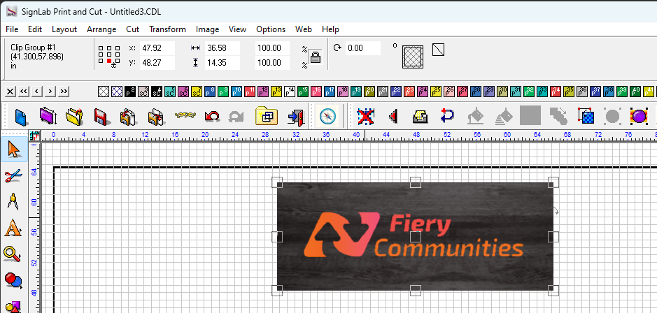Screen dimensions: 657x313
Task: Select the arrow Select tool
Action: tap(14, 150)
